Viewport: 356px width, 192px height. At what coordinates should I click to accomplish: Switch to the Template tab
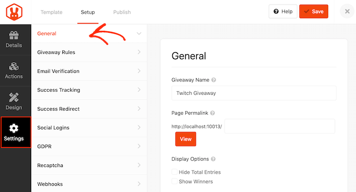coord(51,12)
